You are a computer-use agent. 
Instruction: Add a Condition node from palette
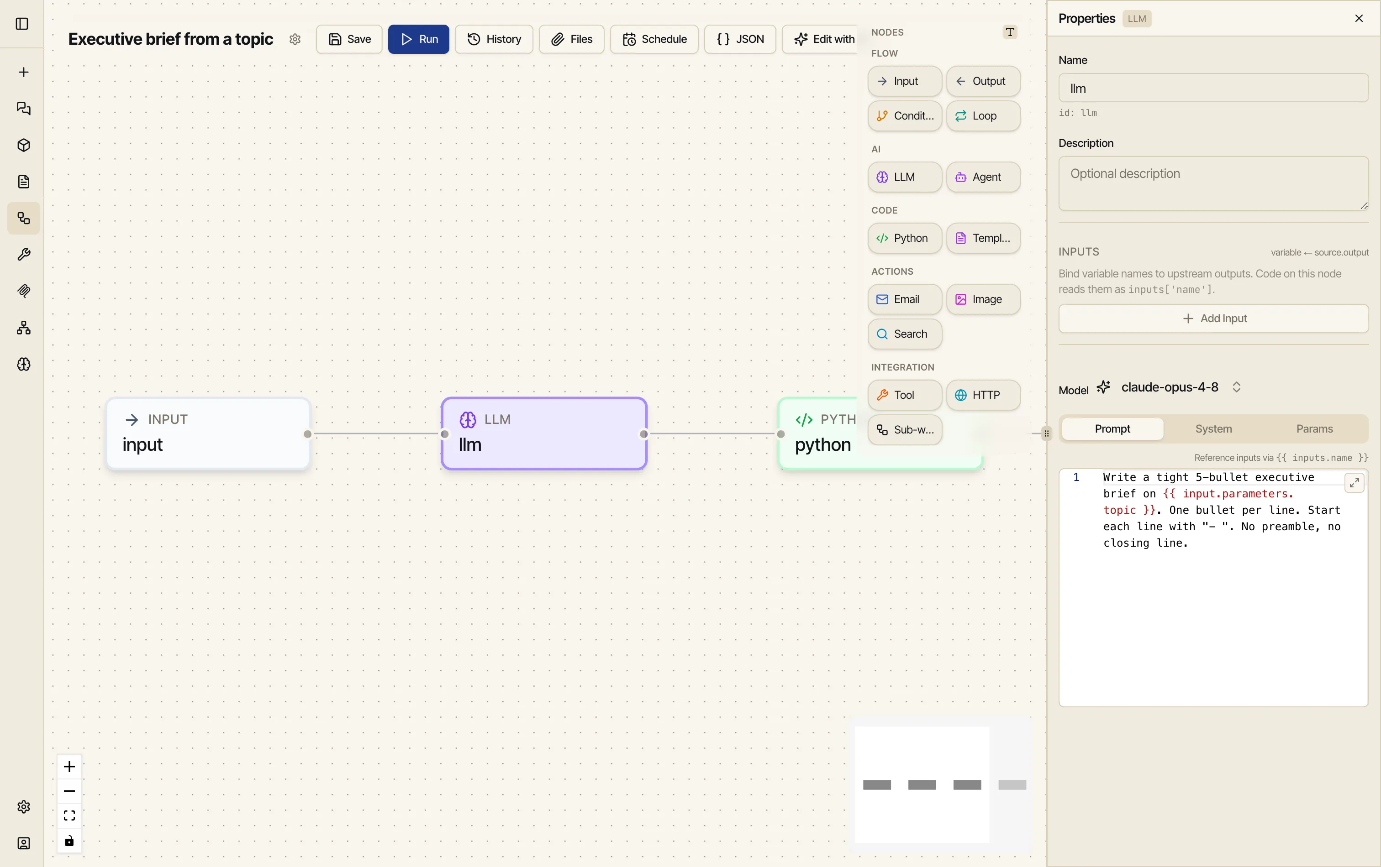(904, 116)
